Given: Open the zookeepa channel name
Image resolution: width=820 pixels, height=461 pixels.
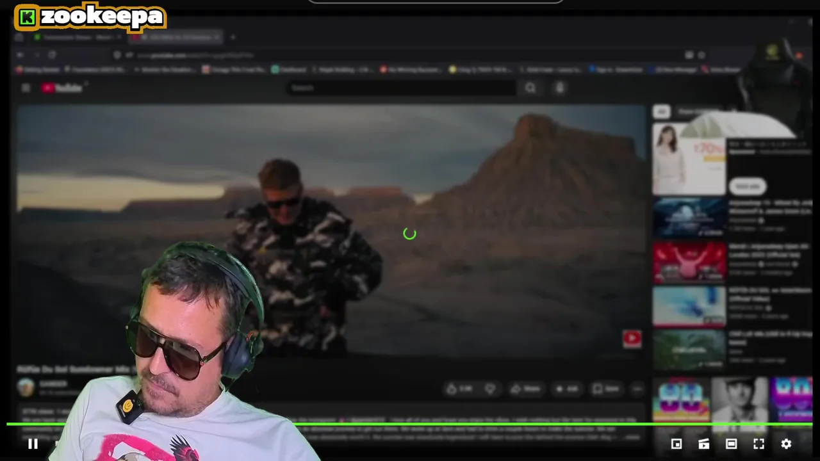Looking at the screenshot, I should point(102,17).
